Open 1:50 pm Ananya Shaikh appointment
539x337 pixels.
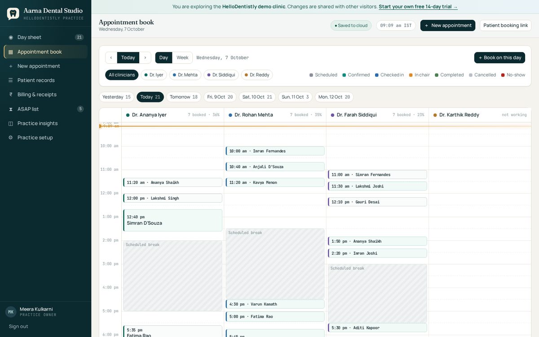pos(377,241)
